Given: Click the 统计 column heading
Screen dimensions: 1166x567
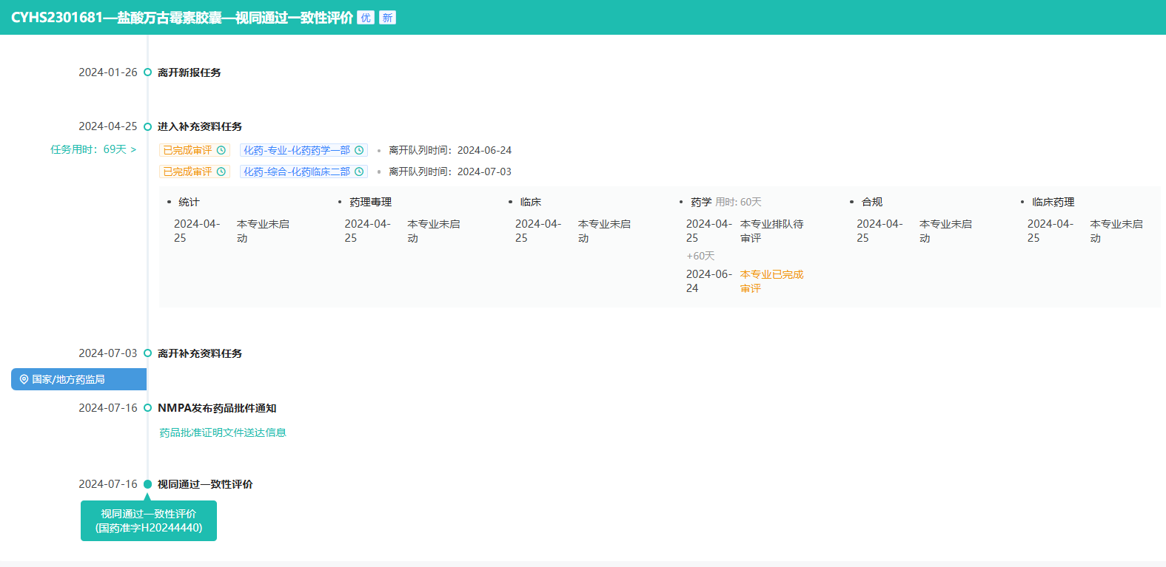Looking at the screenshot, I should [189, 202].
